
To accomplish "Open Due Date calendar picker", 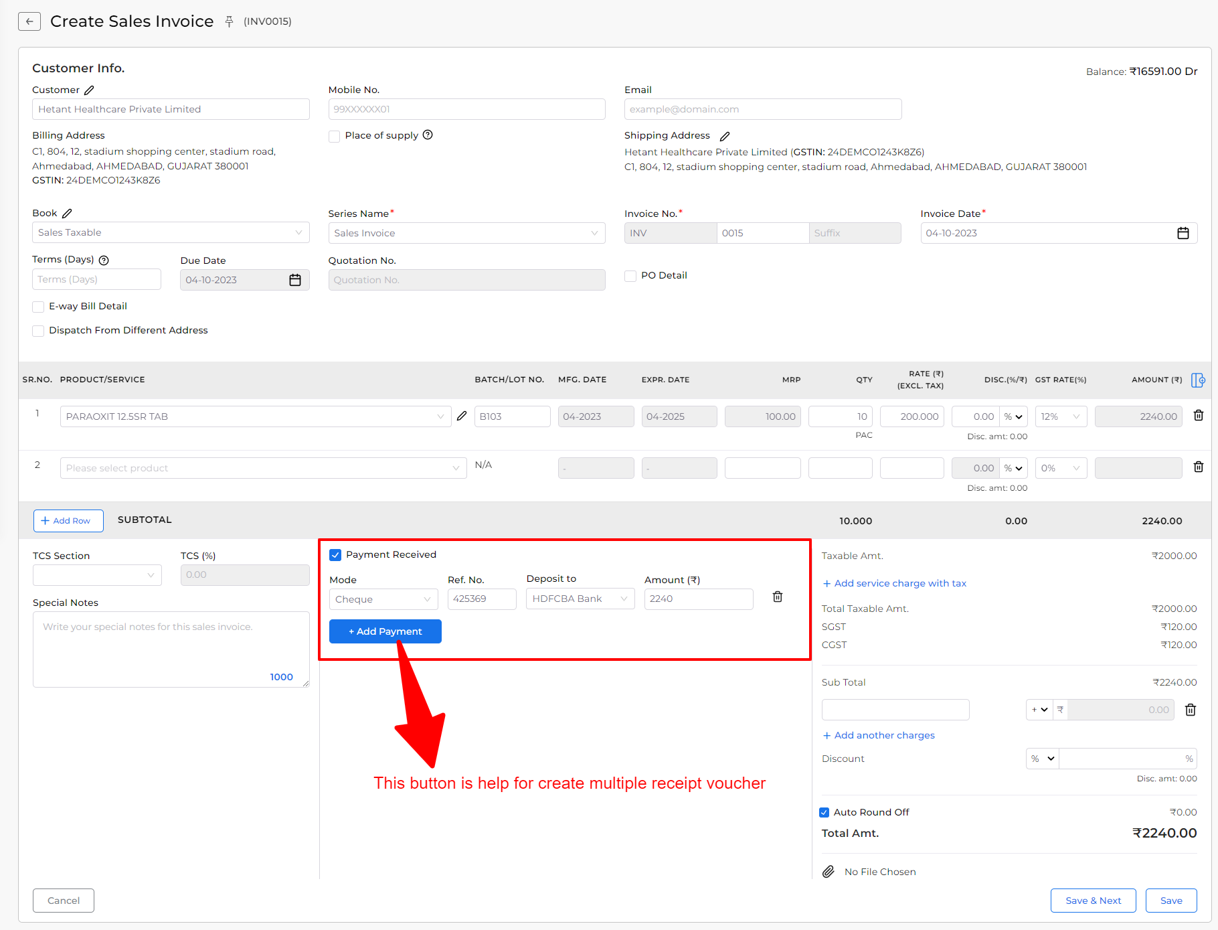I will tap(295, 280).
